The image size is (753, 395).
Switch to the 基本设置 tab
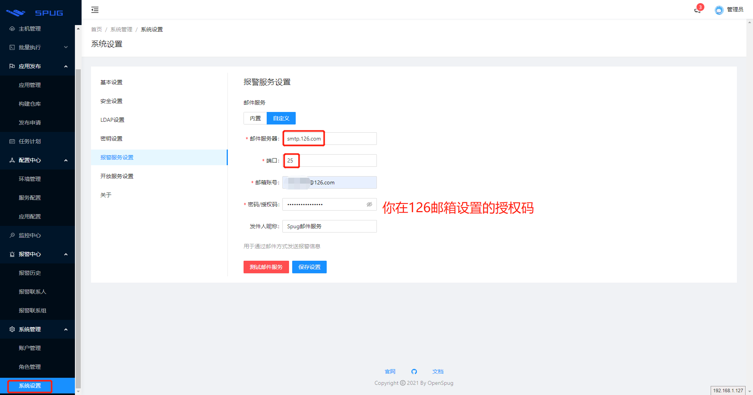[x=111, y=82]
